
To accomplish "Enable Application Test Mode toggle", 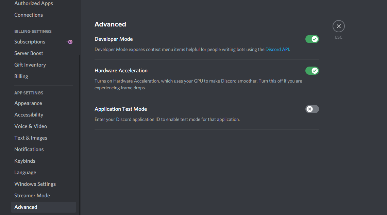I will coord(312,109).
